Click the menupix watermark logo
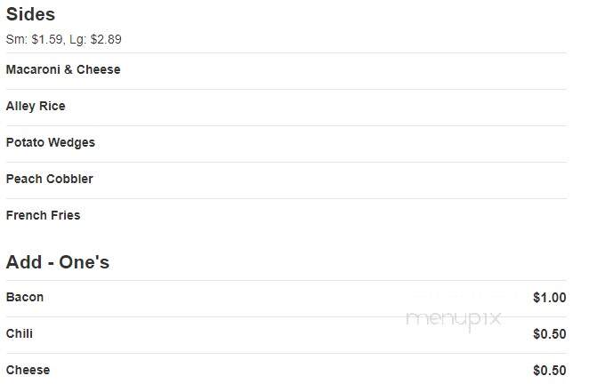Screen dimensions: 613x392 pyautogui.click(x=454, y=319)
